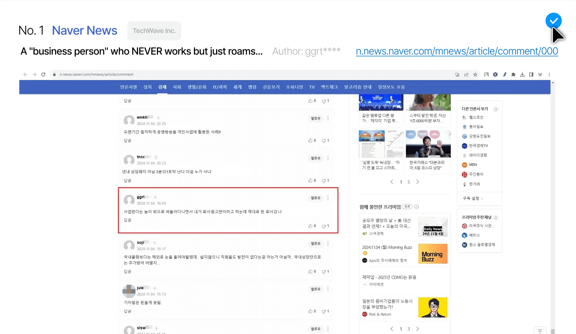This screenshot has height=334, width=576.
Task: Open the n.news.naver.com article comment link
Action: [457, 51]
